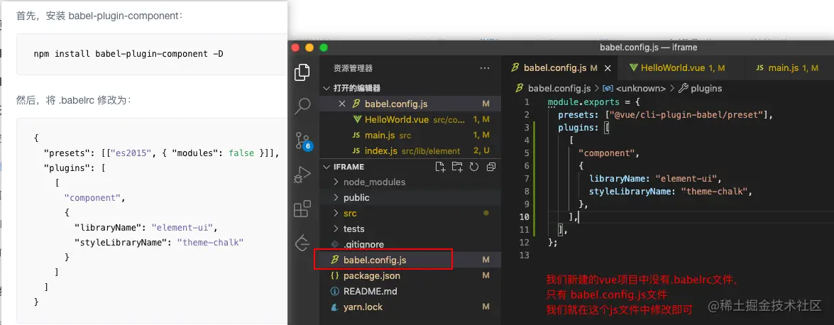Click the presets line in editor

[665, 114]
